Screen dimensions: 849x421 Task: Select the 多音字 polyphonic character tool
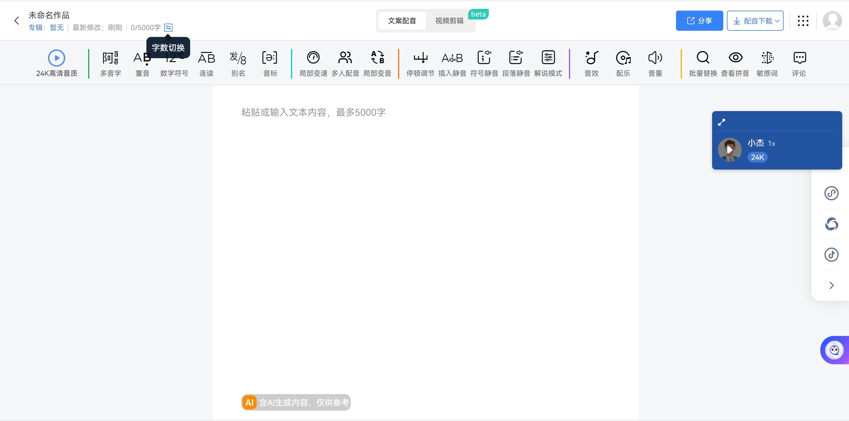pos(110,63)
